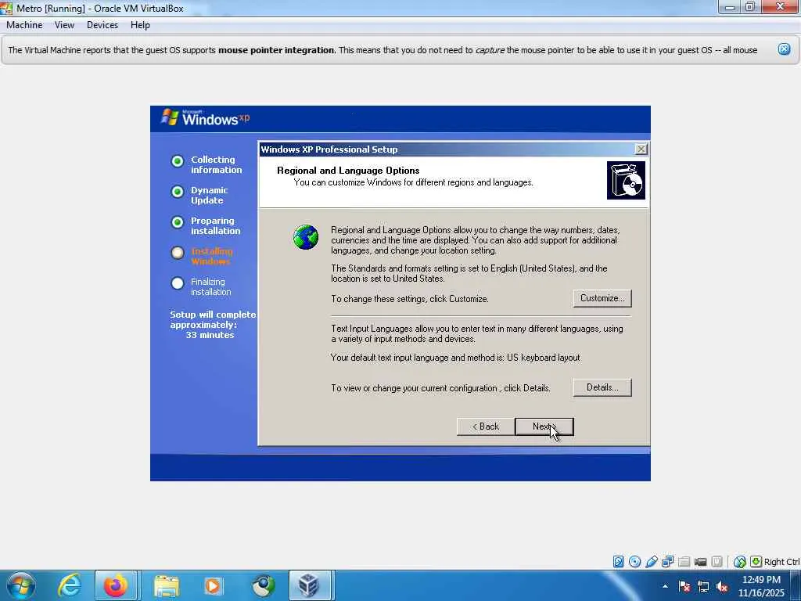Proceed with the Next button
Image resolution: width=801 pixels, height=601 pixels.
click(x=544, y=426)
